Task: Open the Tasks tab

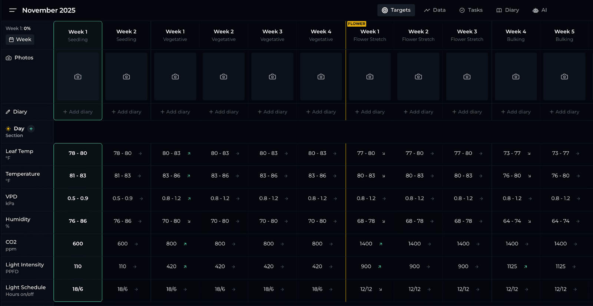Action: 471,10
